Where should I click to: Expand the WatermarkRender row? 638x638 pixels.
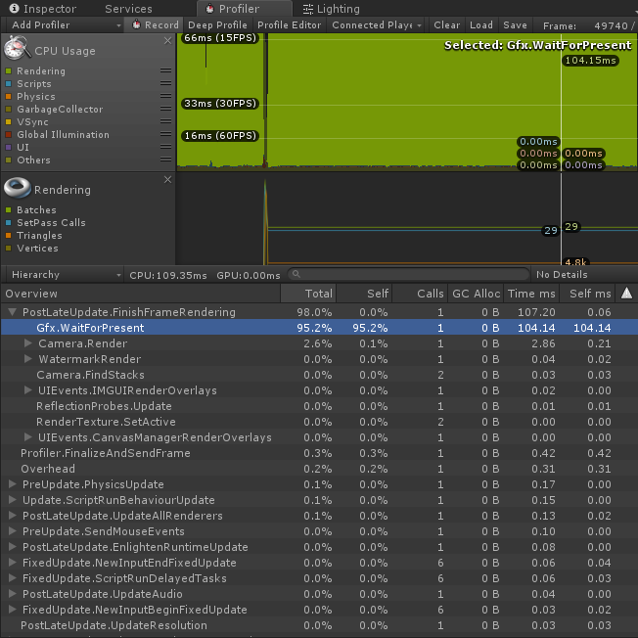[27, 359]
